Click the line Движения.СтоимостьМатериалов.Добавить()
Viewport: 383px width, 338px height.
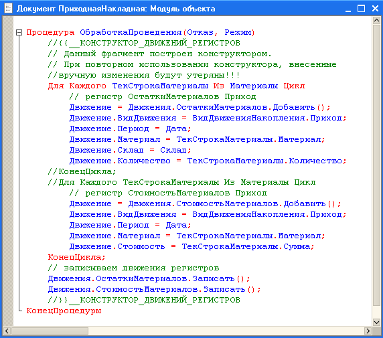(205, 204)
